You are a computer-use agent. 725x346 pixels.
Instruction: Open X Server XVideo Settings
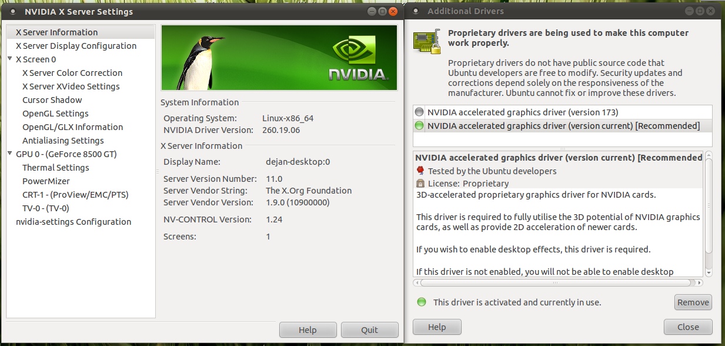click(71, 86)
